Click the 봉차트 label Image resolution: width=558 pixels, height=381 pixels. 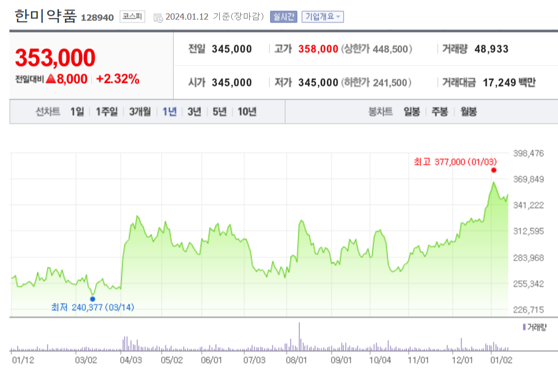[x=380, y=112]
